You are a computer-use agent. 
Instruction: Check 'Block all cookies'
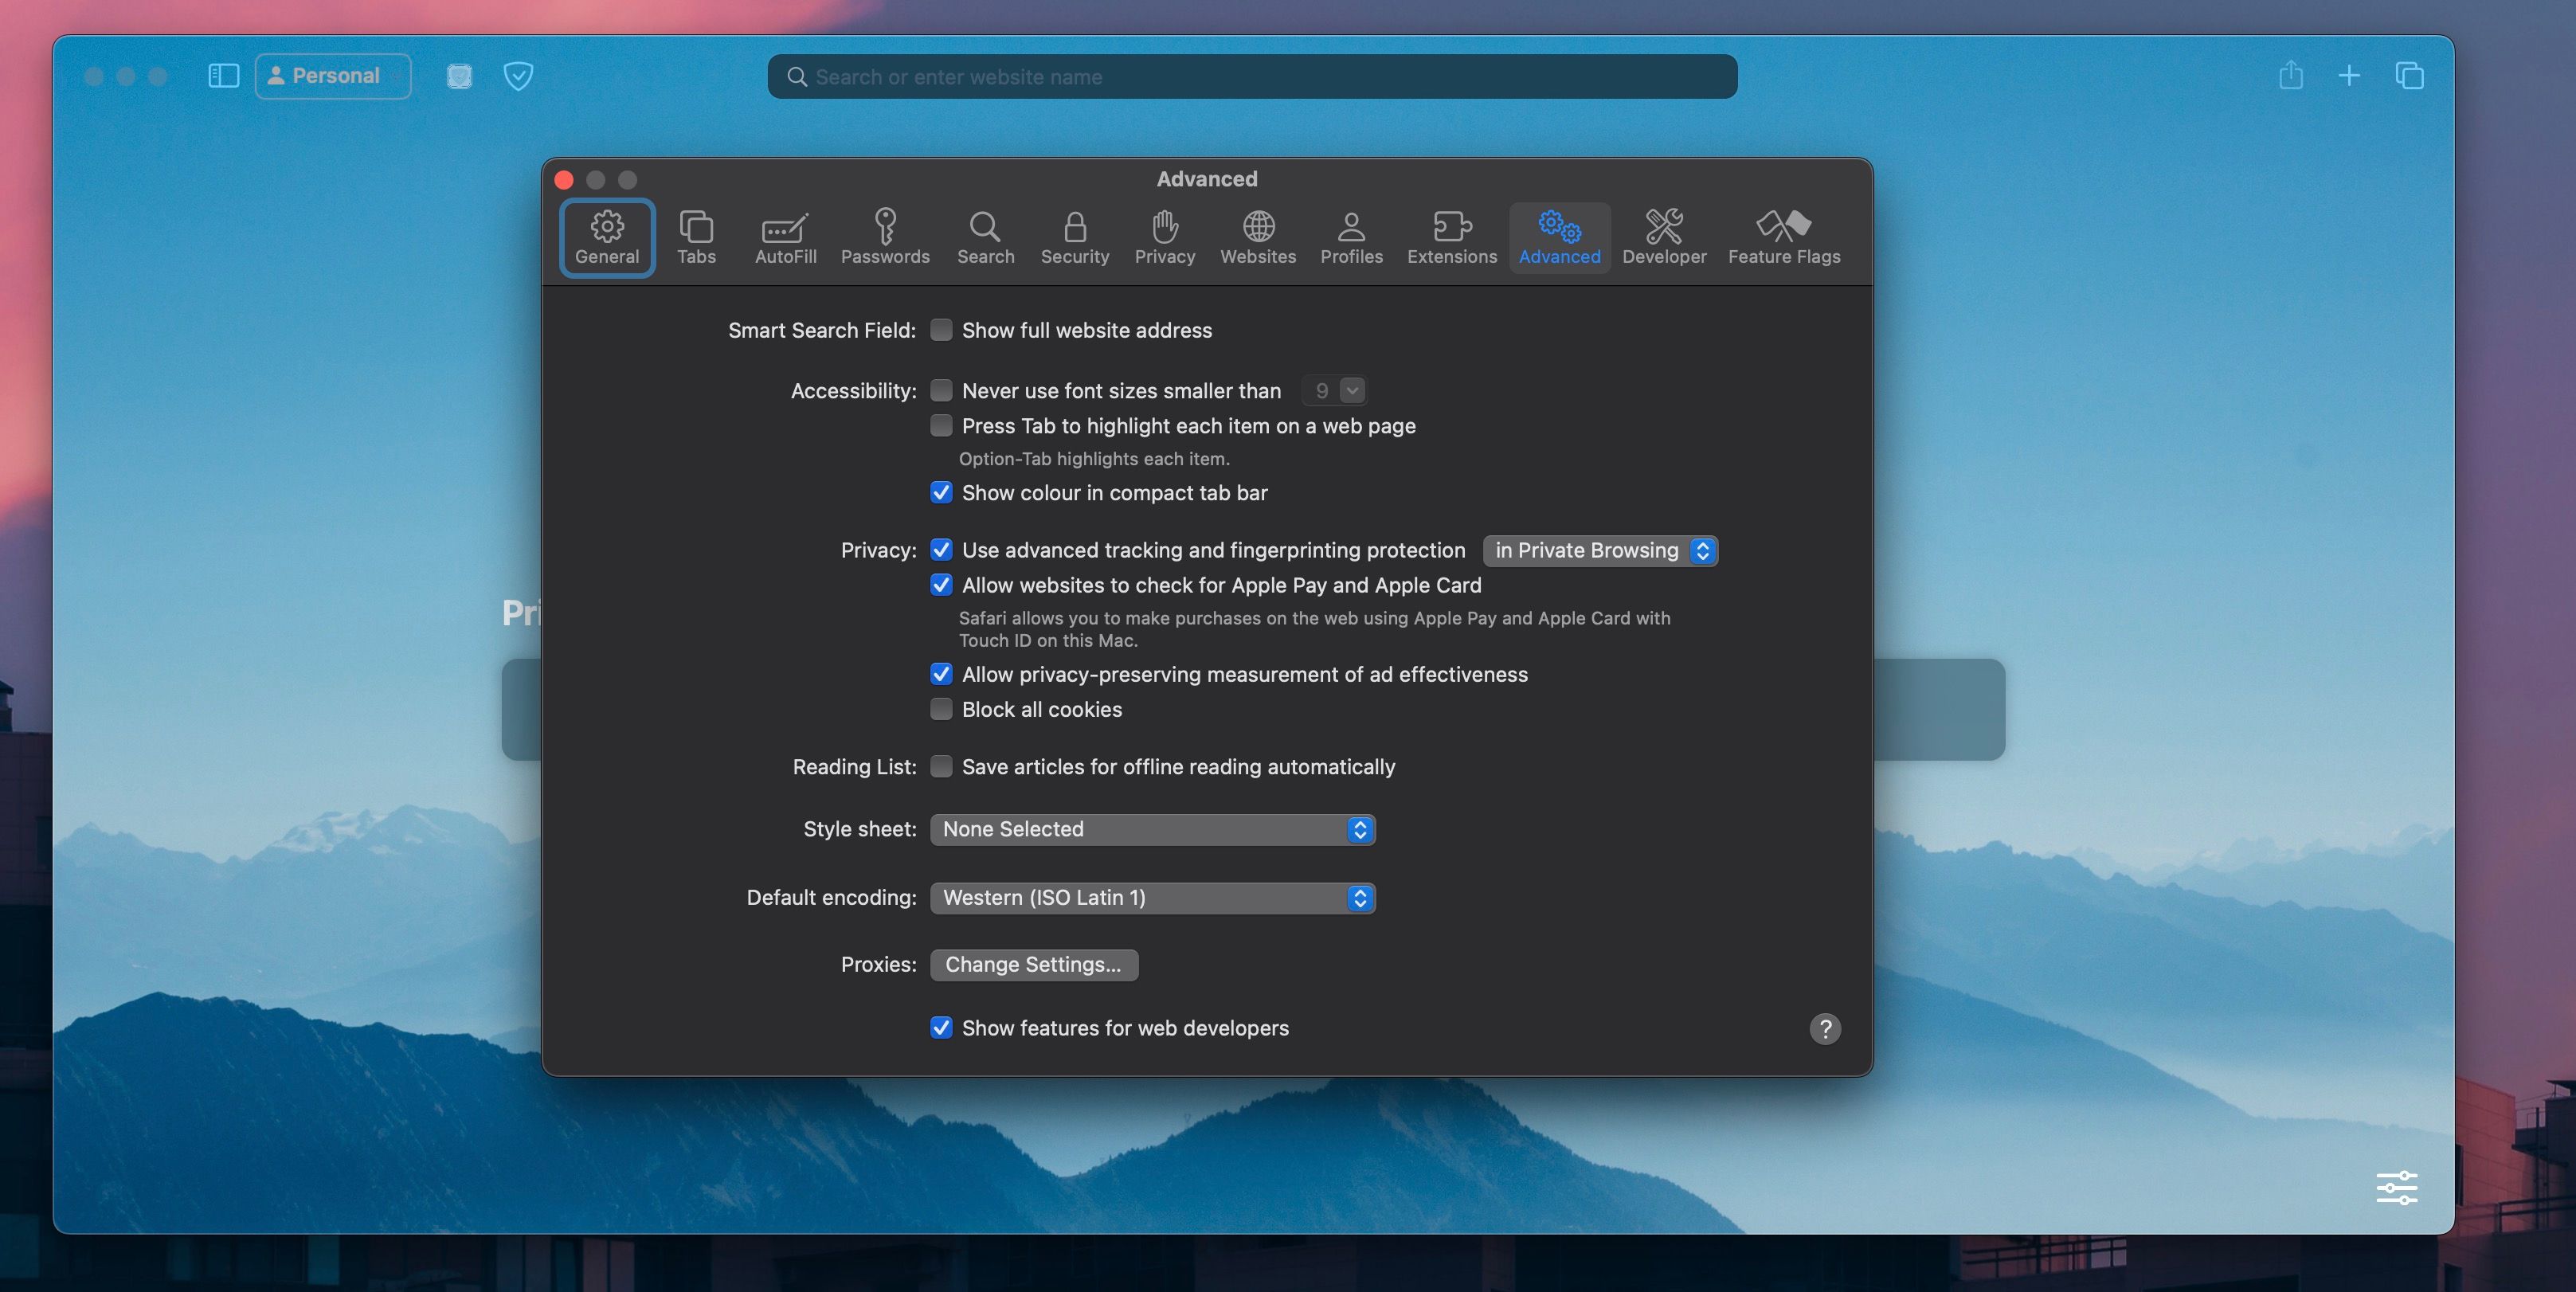pos(941,709)
